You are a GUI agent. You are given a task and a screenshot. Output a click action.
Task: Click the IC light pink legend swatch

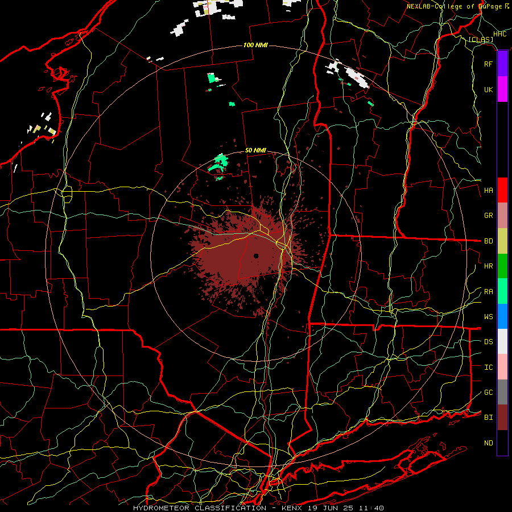pos(502,367)
